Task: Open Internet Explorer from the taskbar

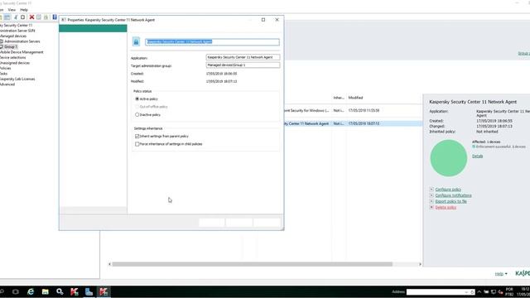Action: click(x=31, y=291)
